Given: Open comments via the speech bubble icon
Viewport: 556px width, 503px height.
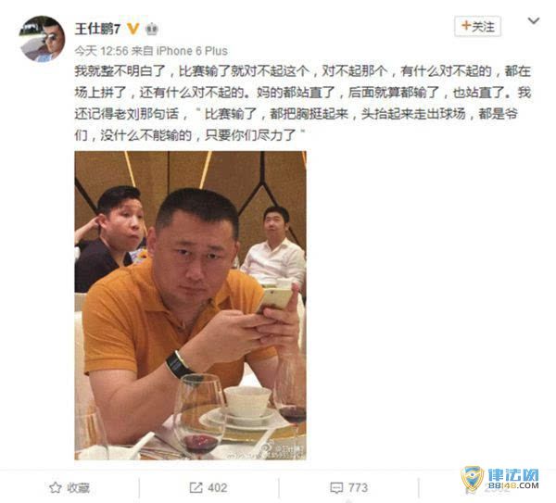Looking at the screenshot, I should (x=336, y=488).
